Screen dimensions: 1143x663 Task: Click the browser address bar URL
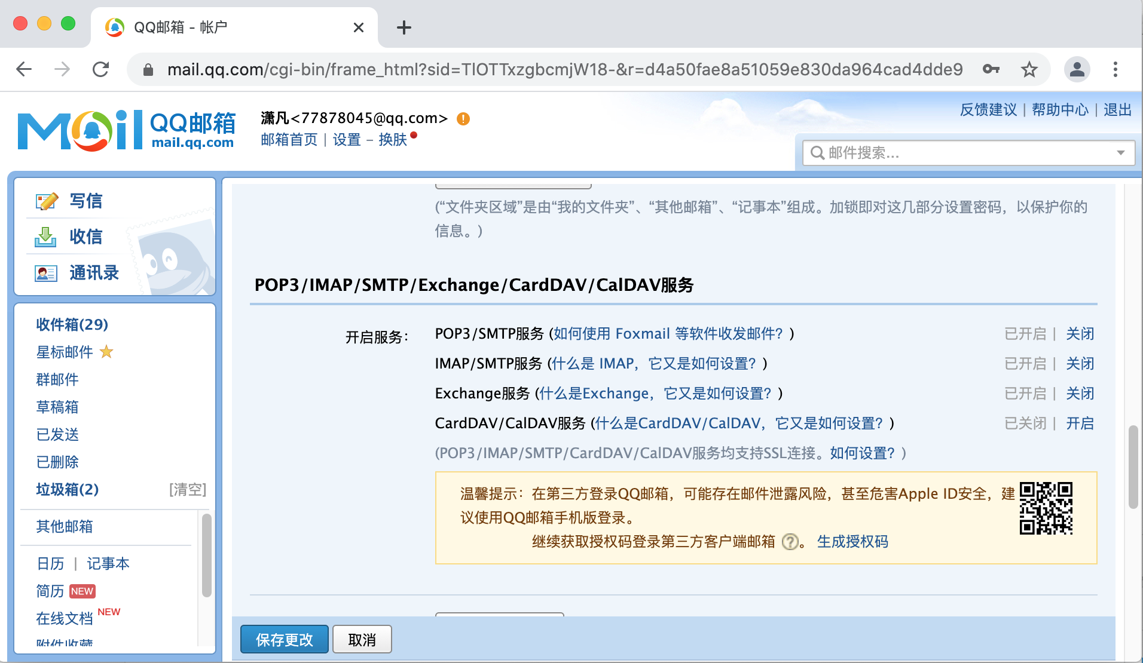[565, 69]
